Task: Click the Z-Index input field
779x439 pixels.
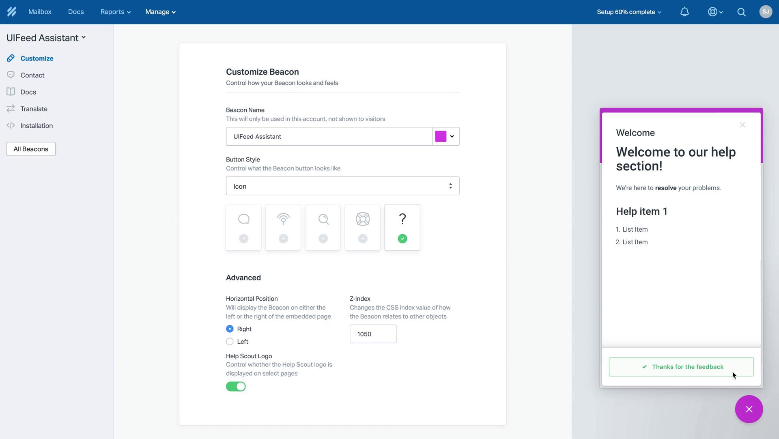Action: [x=372, y=334]
